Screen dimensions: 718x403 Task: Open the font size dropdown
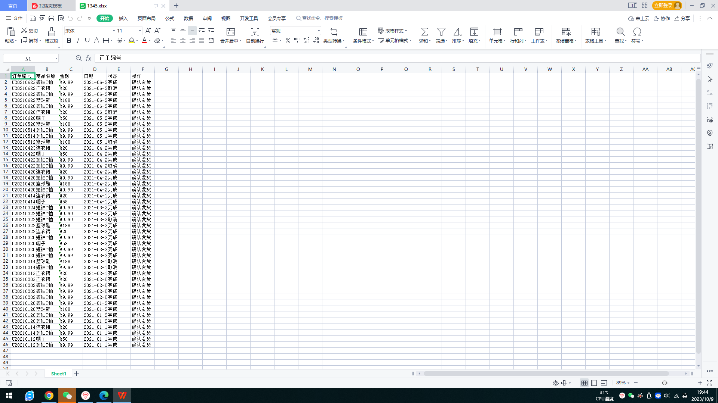[140, 31]
